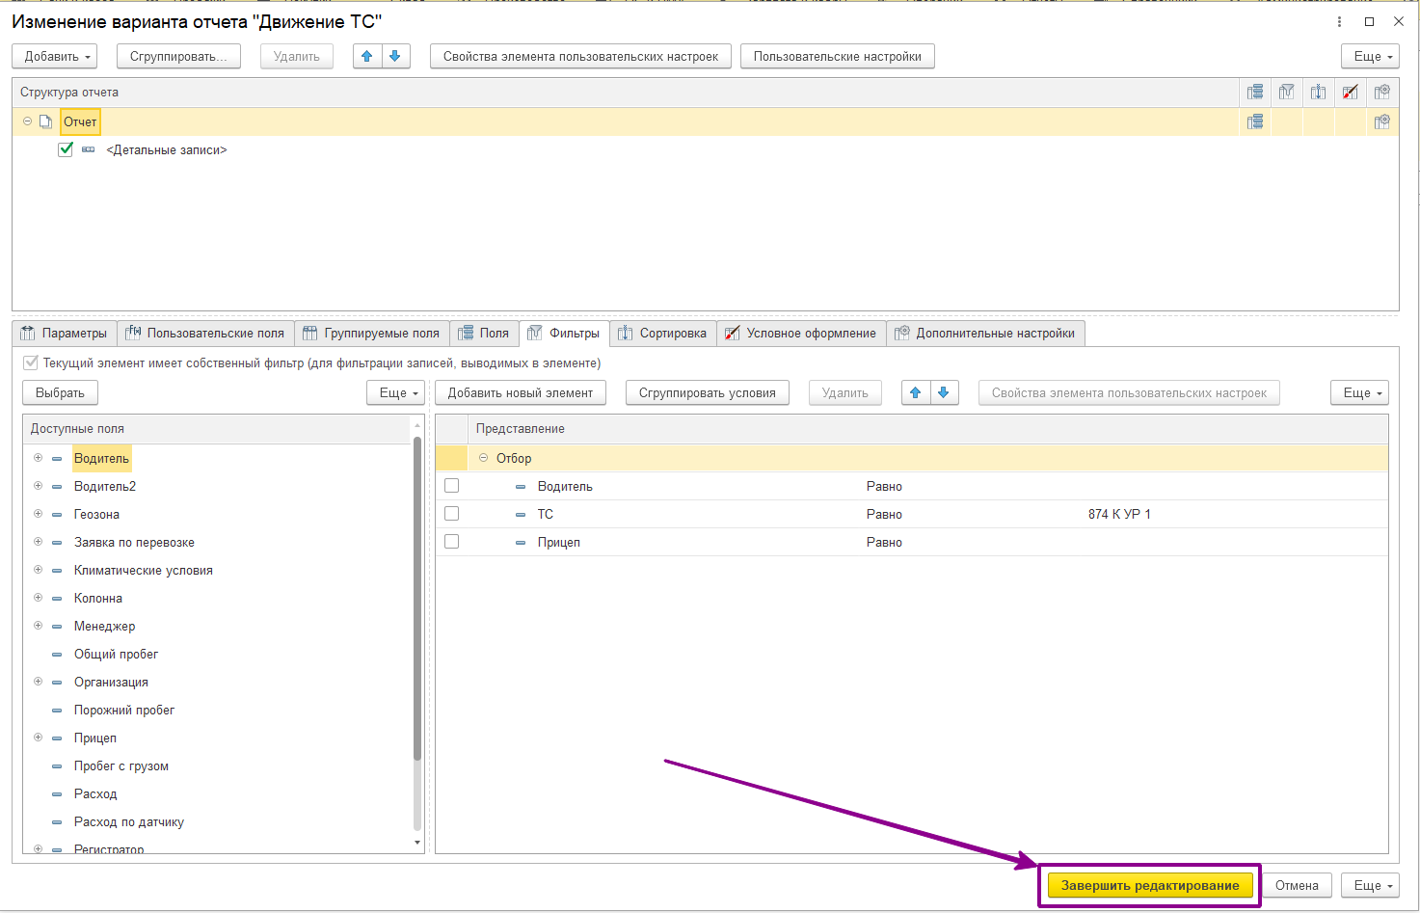Click Завершить редактирование button

[1150, 885]
